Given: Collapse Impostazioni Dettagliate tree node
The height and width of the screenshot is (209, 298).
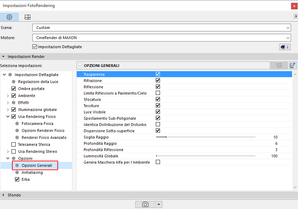Looking at the screenshot, I should pos(5,75).
